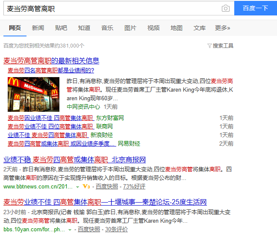This screenshot has width=277, height=233.
Task: Open the 73%好评 rating link
Action: pos(134,186)
